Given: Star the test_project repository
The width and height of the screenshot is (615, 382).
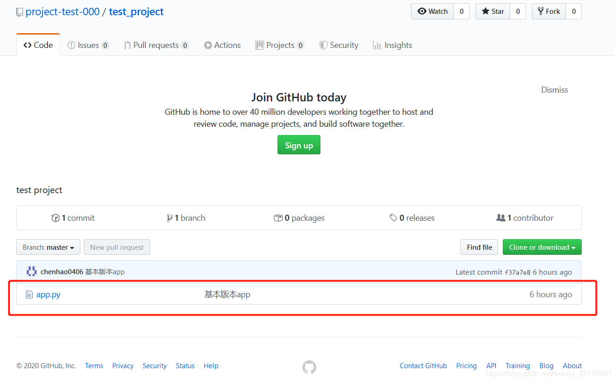Looking at the screenshot, I should [493, 12].
